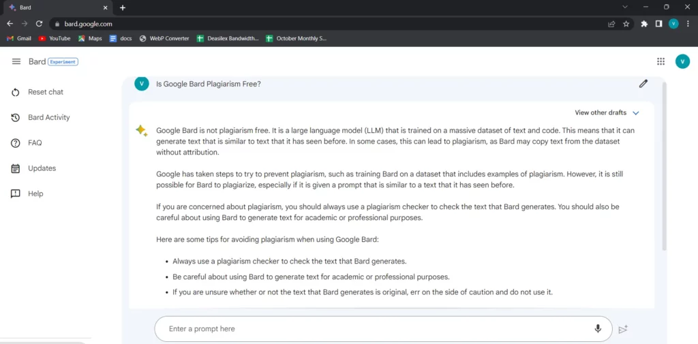Edit the prompt using the pencil icon

tap(643, 84)
